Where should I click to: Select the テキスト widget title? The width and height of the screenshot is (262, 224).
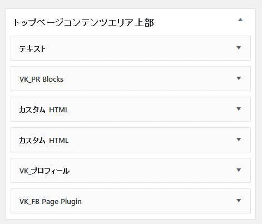(x=32, y=48)
